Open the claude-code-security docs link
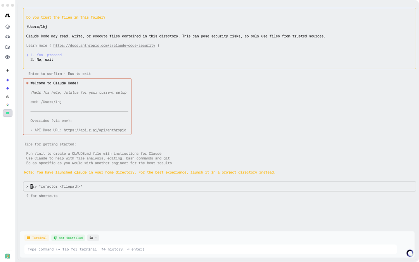Viewport: 419px width, 262px height. (x=104, y=46)
